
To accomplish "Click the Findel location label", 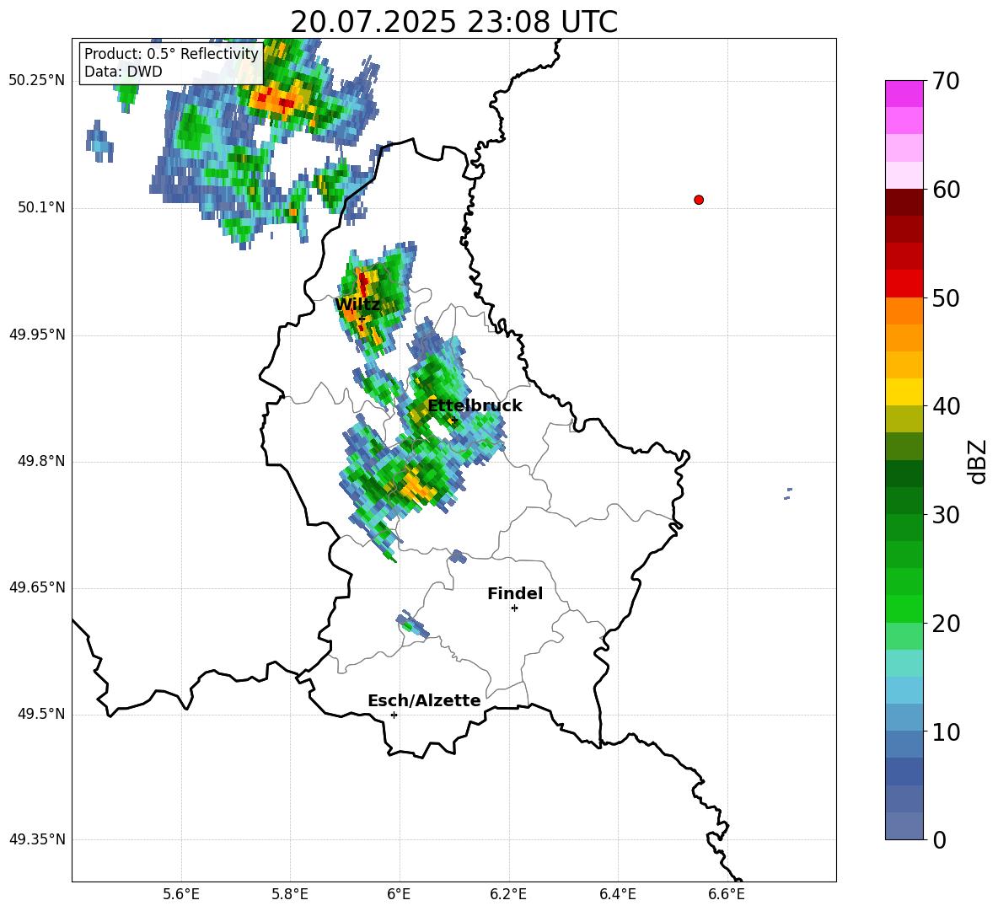I will [515, 593].
